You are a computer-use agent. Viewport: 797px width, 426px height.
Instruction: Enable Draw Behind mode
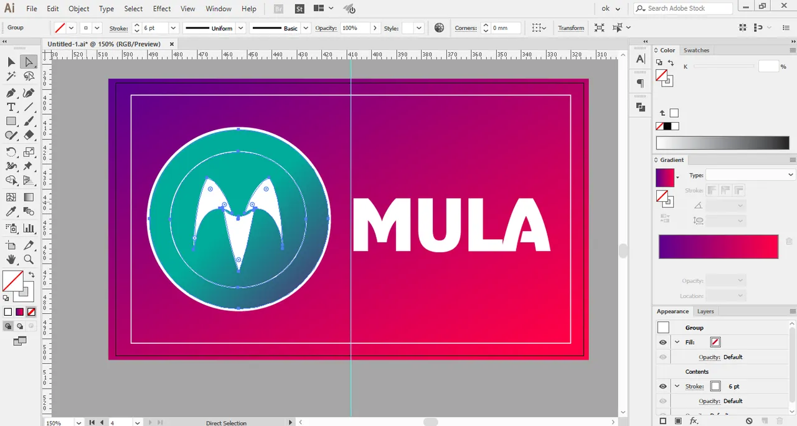point(20,326)
